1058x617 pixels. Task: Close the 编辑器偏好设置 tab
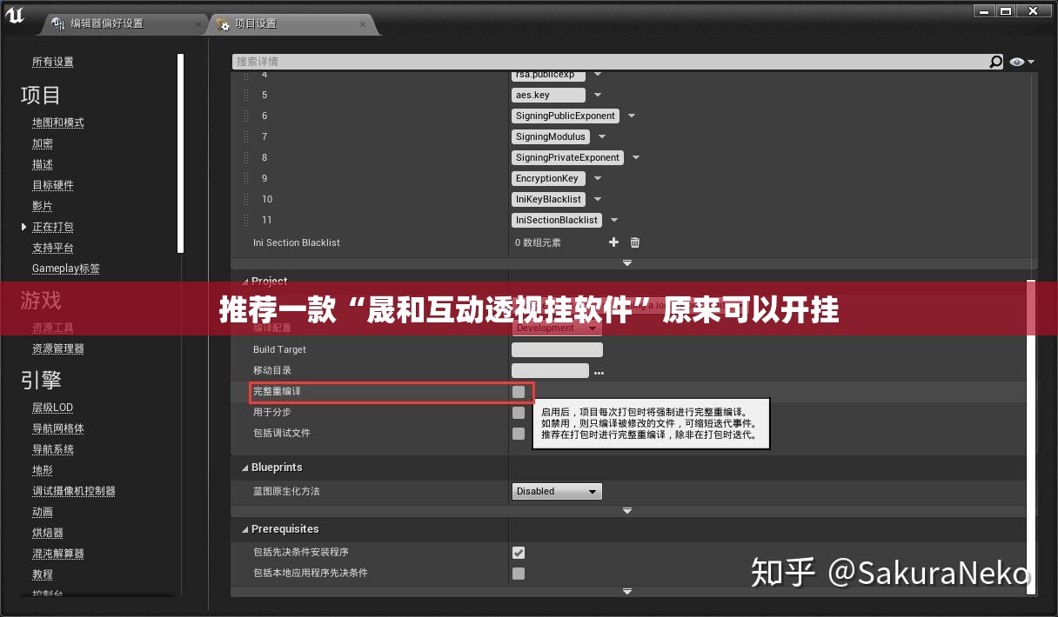tap(198, 23)
